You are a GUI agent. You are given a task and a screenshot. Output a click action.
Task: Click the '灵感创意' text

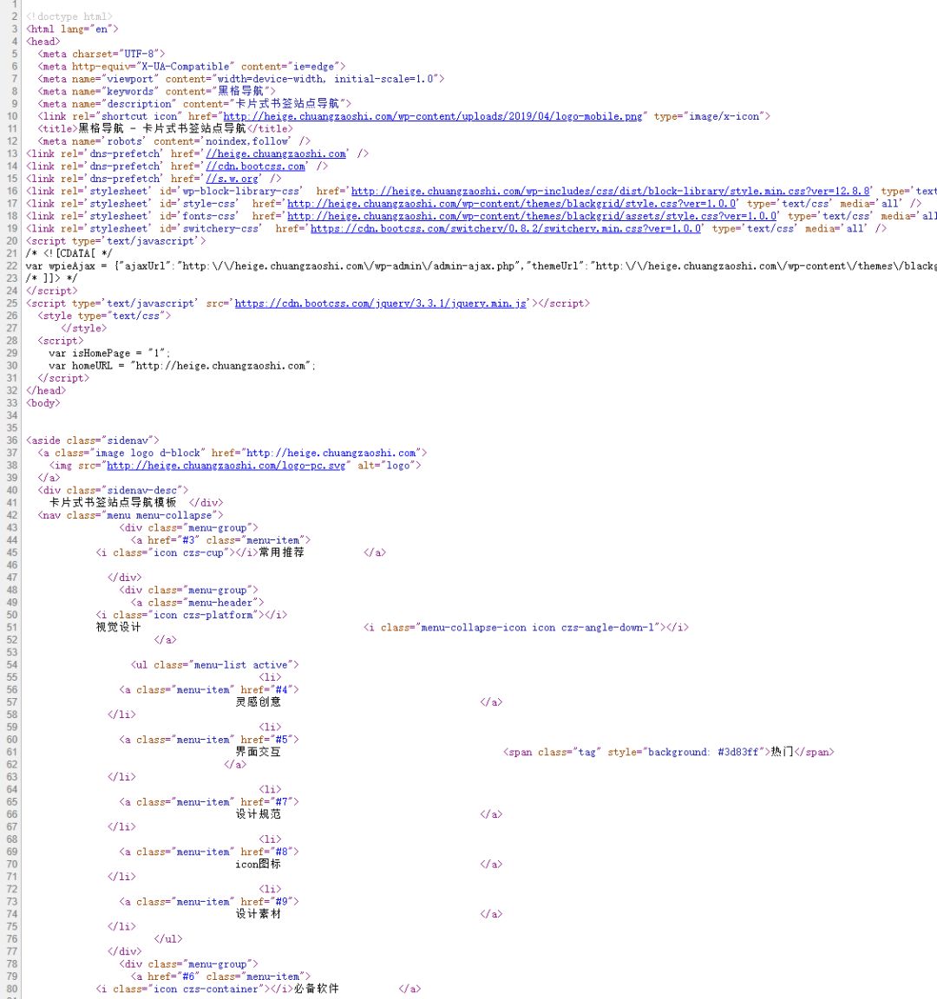pos(259,702)
